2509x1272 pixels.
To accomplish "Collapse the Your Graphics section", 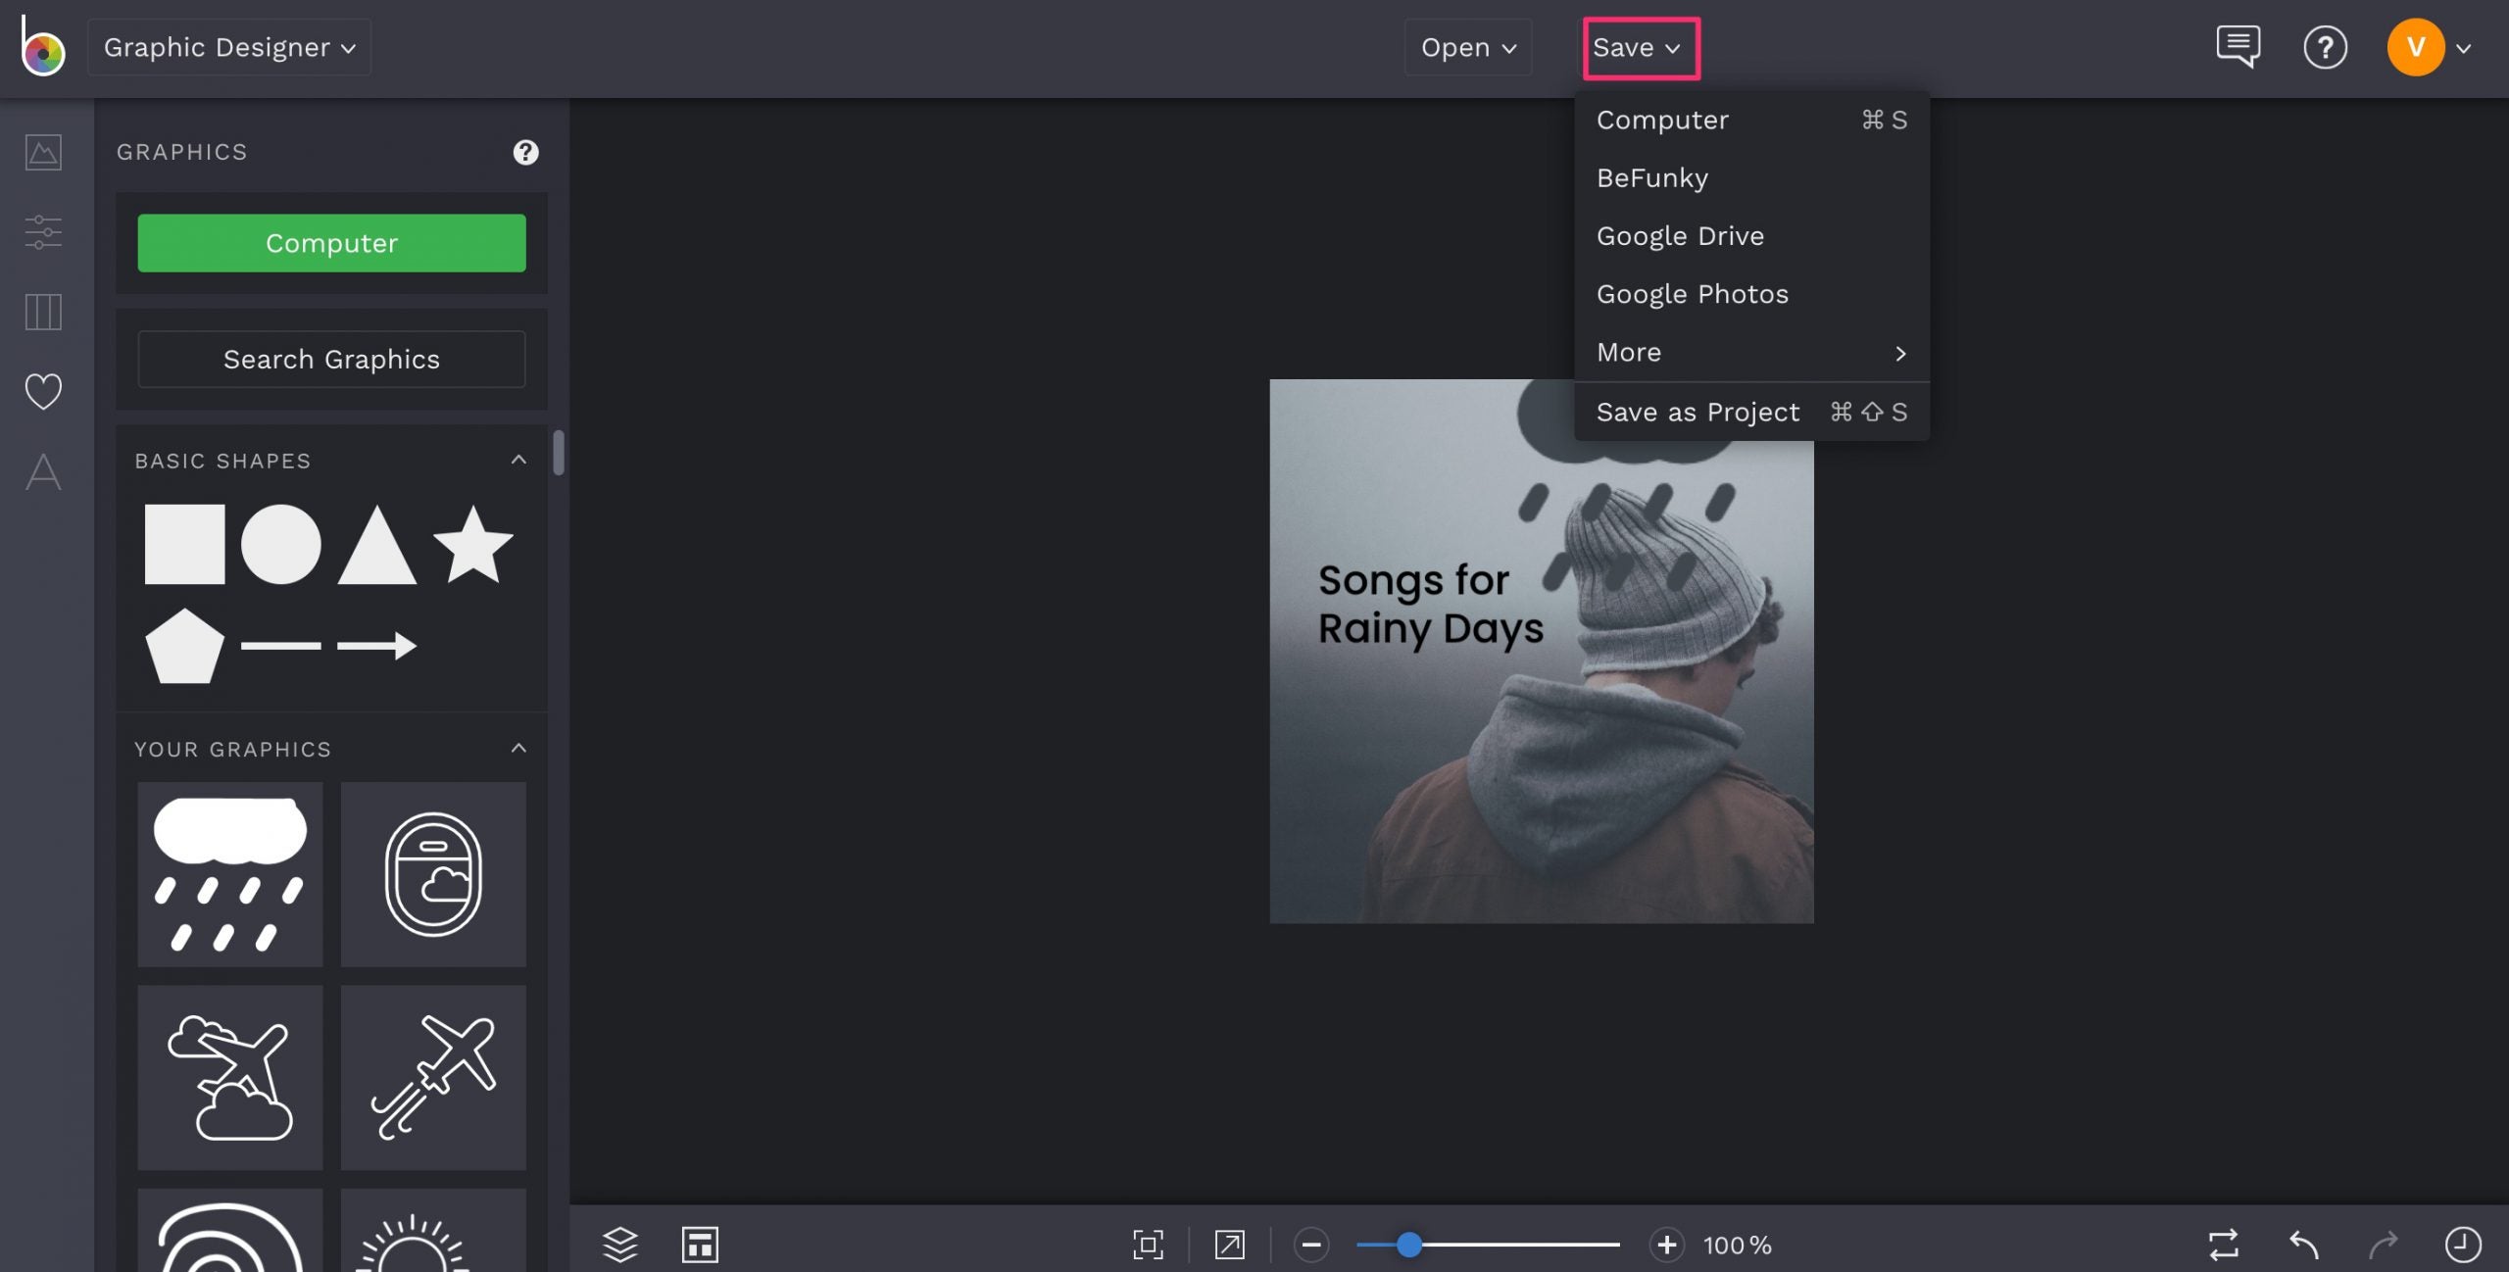I will click(518, 747).
